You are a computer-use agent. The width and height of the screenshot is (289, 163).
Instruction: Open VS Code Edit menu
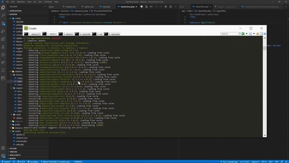coord(13,2)
